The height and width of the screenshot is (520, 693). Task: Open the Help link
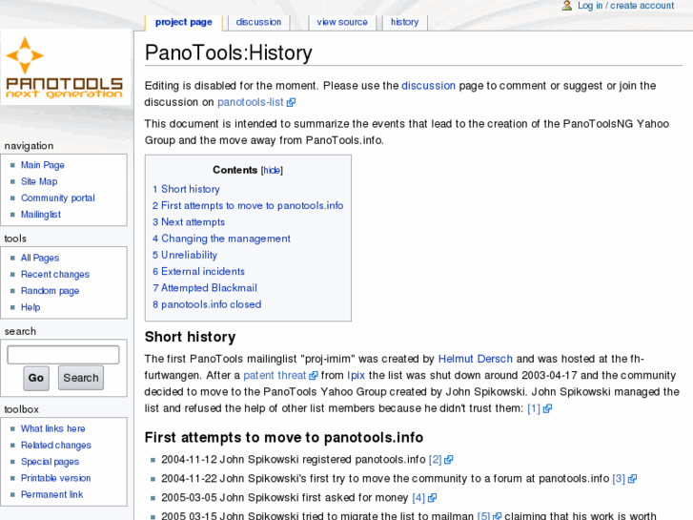(x=31, y=307)
